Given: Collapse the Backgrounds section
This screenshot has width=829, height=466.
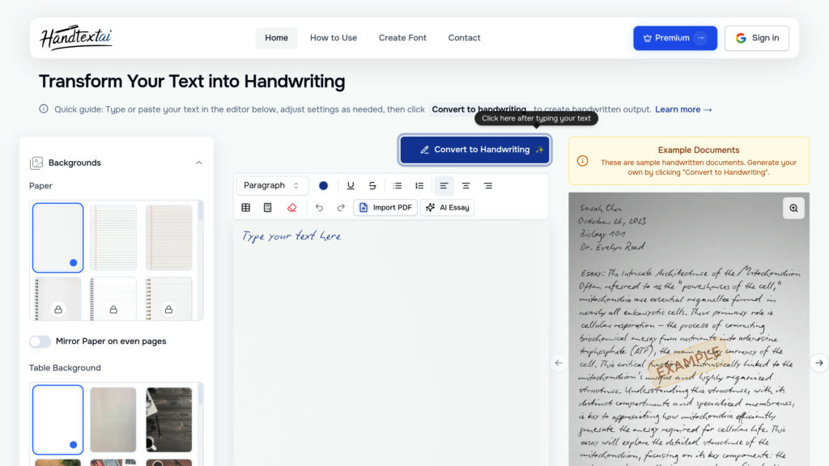Looking at the screenshot, I should 199,163.
